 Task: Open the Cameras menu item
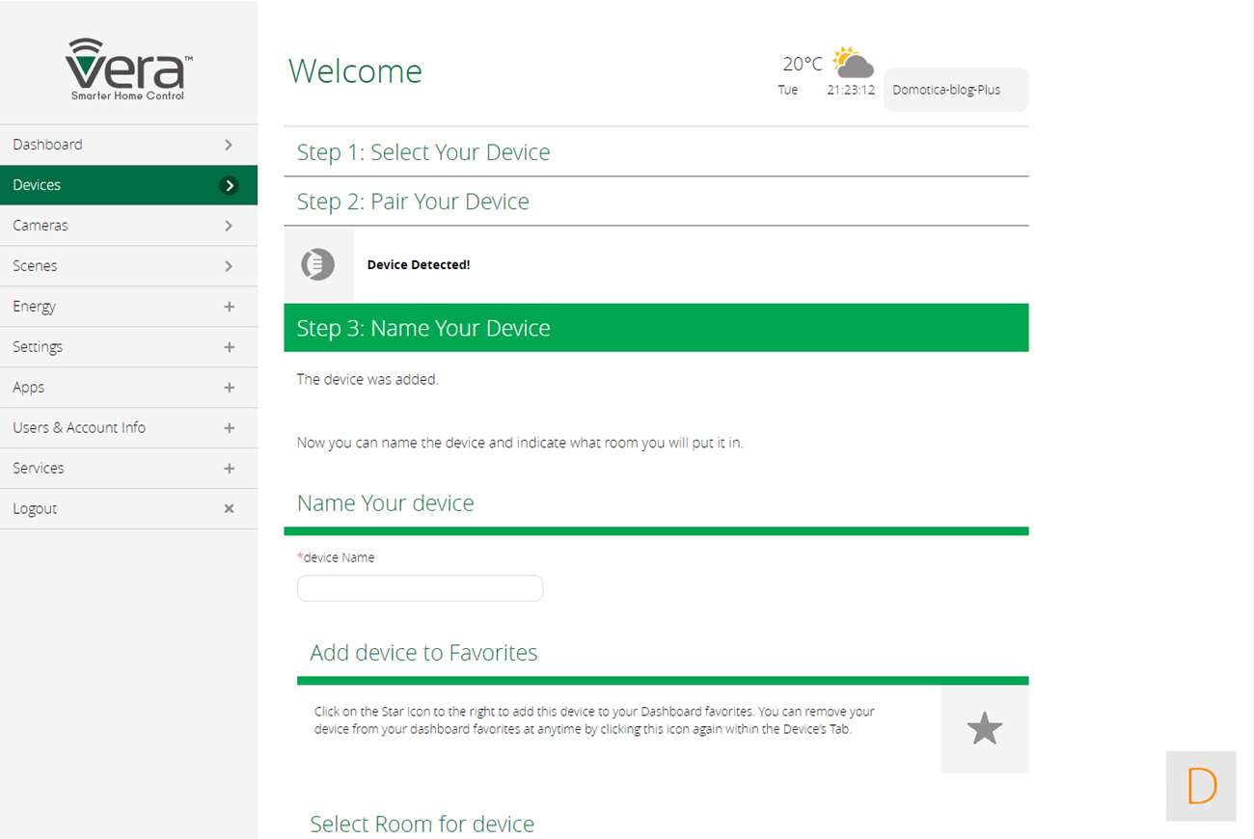point(41,226)
